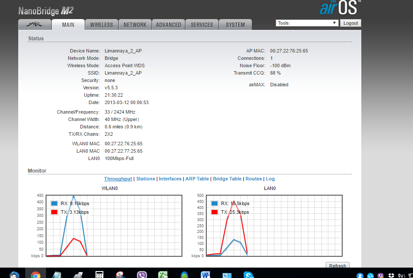Image resolution: width=413 pixels, height=278 pixels.
Task: Click the AP MAC value 00:27:22:76:25:65
Action: 289,51
